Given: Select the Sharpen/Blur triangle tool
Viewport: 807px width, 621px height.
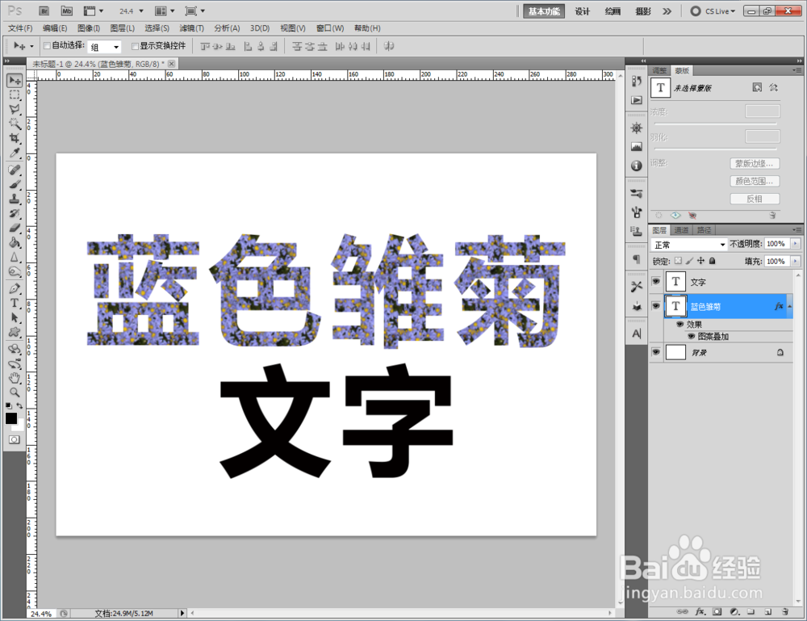Looking at the screenshot, I should 15,257.
